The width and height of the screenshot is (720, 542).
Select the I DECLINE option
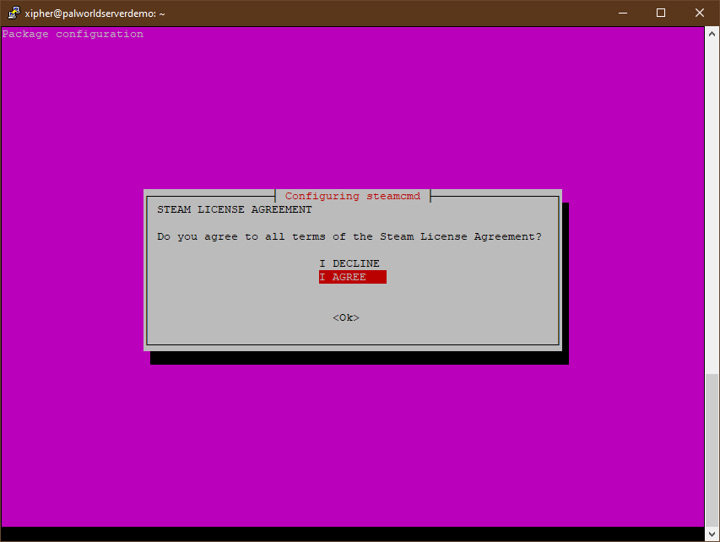coord(349,263)
